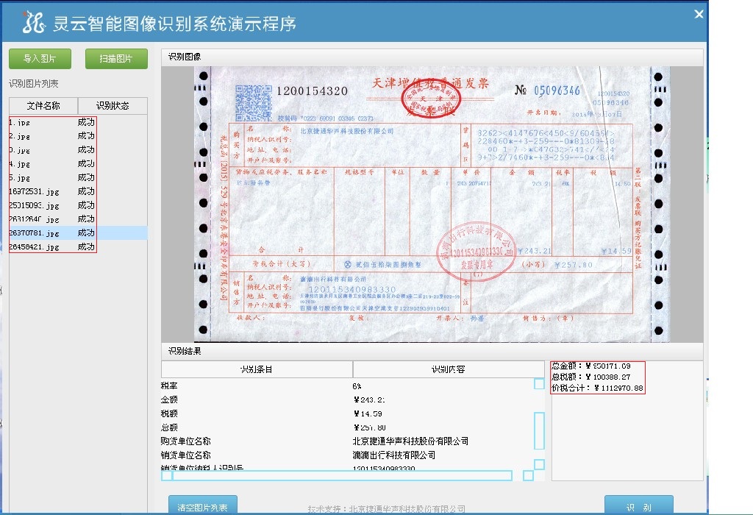The image size is (753, 515).
Task: Click the 识别条目 results column header
Action: tap(257, 369)
